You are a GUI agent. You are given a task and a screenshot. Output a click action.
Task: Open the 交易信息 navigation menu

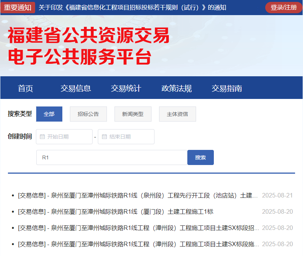pos(76,88)
